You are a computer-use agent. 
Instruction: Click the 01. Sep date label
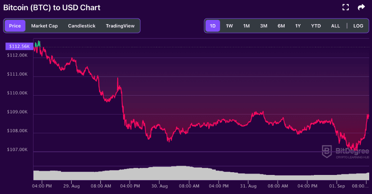click(337, 186)
